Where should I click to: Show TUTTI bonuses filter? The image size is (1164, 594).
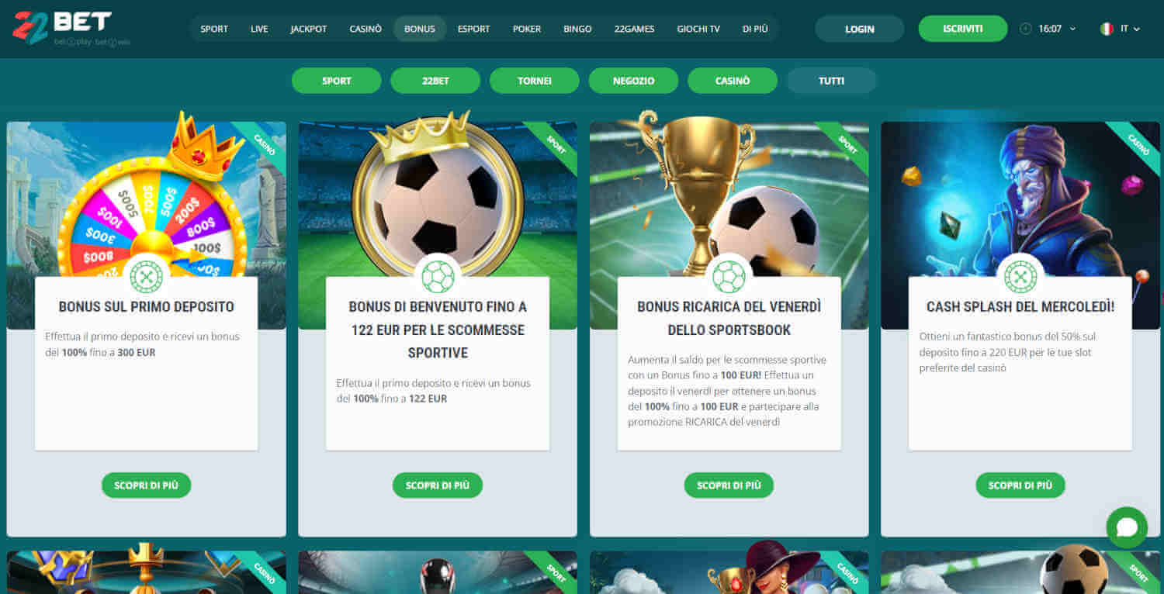[831, 81]
